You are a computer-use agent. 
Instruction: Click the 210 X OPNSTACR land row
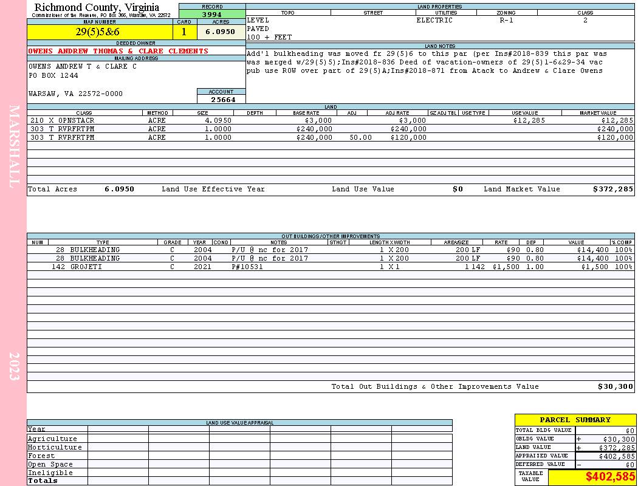(x=331, y=121)
